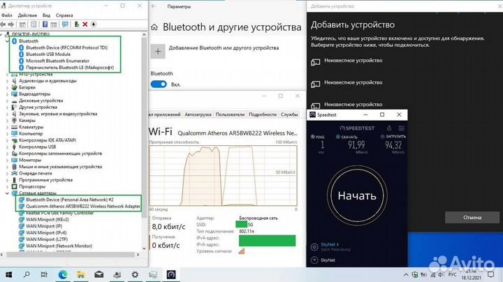The height and width of the screenshot is (282, 503).
Task: Expand Батареи category
Action: click(7, 87)
